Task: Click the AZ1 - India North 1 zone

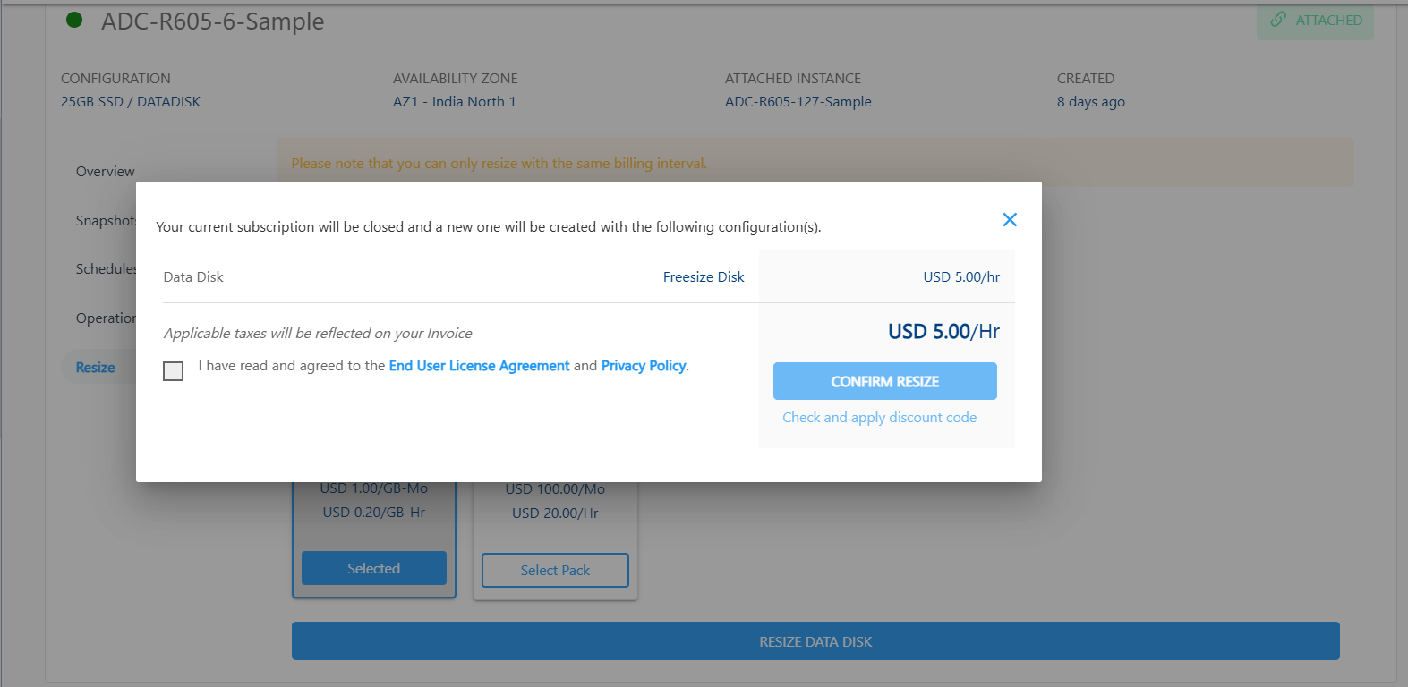Action: [x=454, y=102]
